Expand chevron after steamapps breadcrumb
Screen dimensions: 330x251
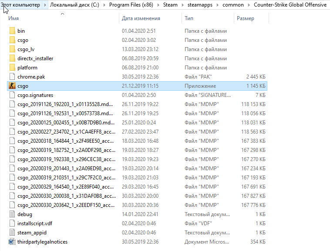(217, 5)
